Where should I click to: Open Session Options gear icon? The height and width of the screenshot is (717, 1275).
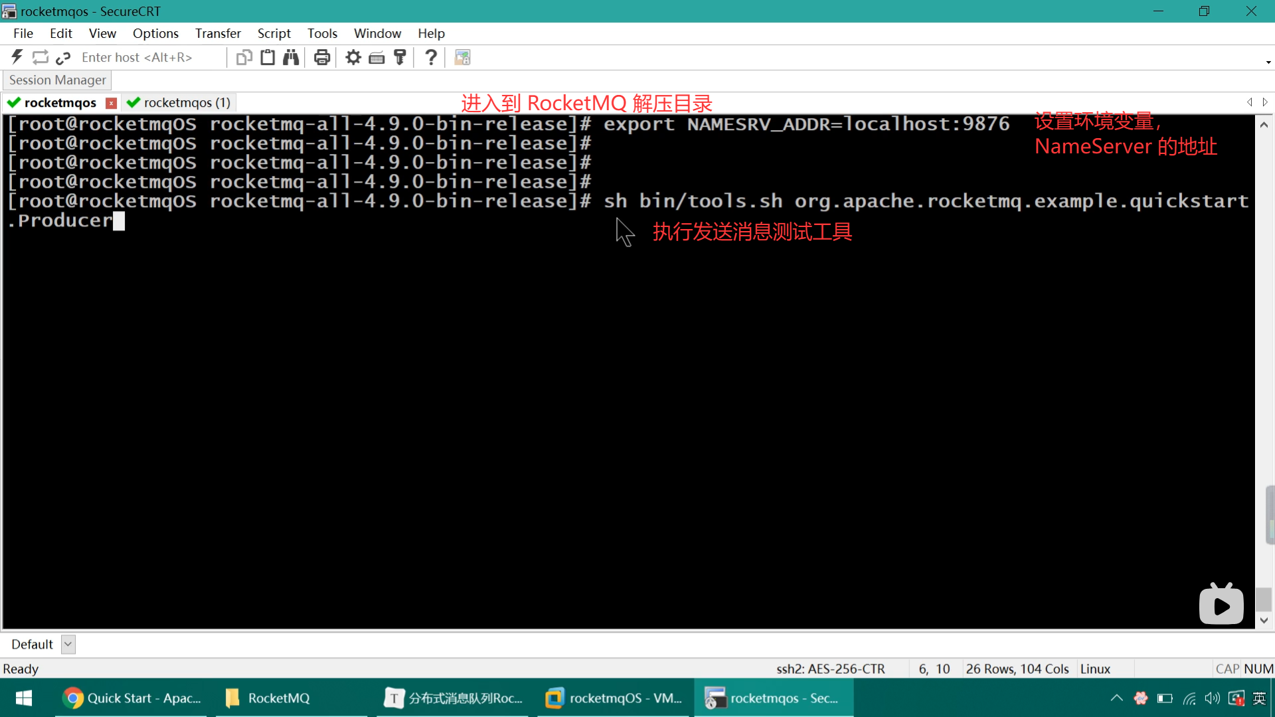pos(353,58)
